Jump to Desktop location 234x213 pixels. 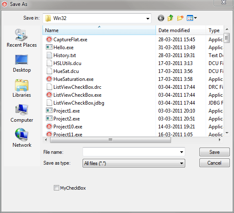22,63
